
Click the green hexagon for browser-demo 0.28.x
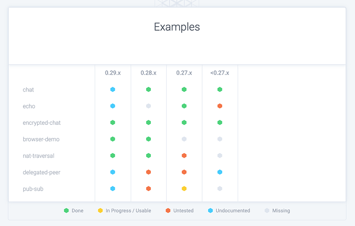pos(149,139)
